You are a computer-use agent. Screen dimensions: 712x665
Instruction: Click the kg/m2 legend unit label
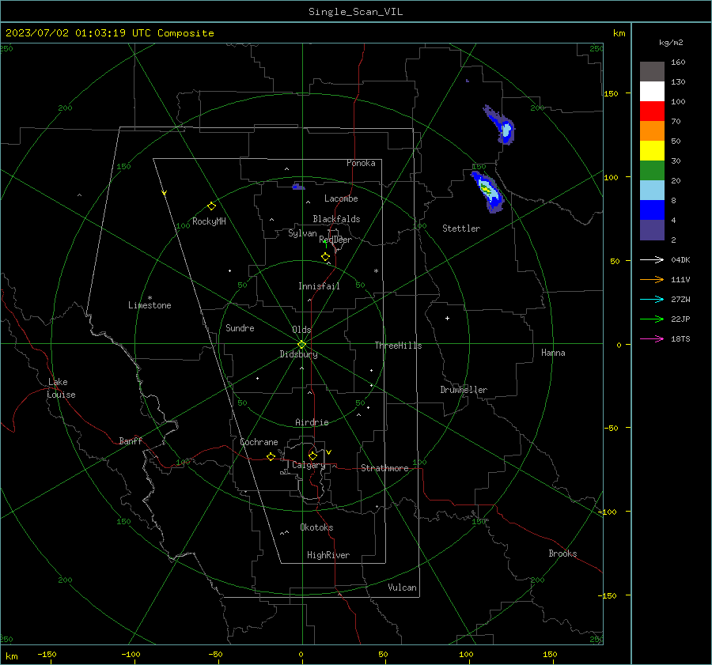pyautogui.click(x=671, y=43)
